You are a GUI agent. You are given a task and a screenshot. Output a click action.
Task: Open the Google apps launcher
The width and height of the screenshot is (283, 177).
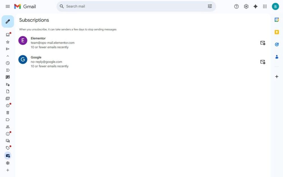(x=265, y=6)
